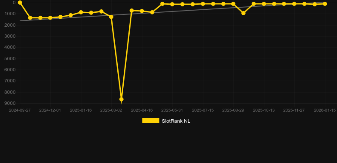Click the 4000 y-axis label
The image size is (337, 163).
pyautogui.click(x=10, y=47)
